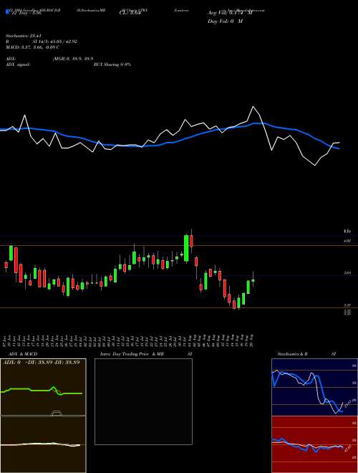Viewport: 358px width, 473px height.
Task: Click the first date label on the axis
Action: click(x=6, y=340)
